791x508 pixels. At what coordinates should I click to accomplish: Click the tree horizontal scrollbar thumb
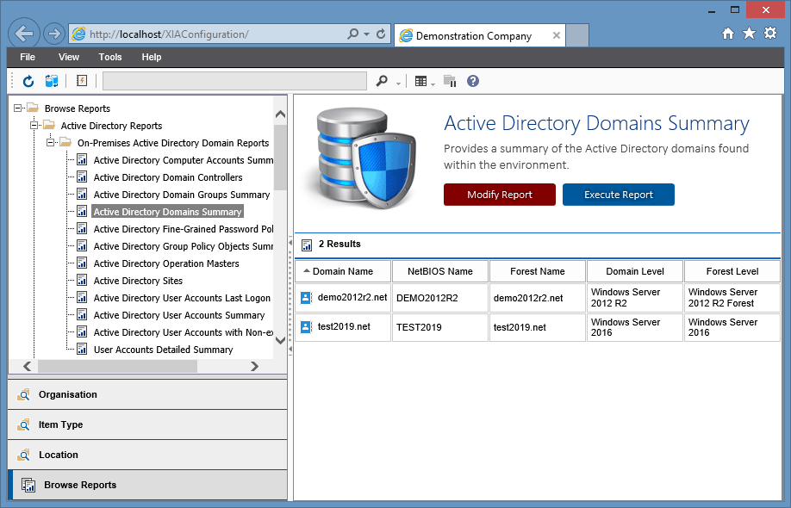(x=117, y=367)
